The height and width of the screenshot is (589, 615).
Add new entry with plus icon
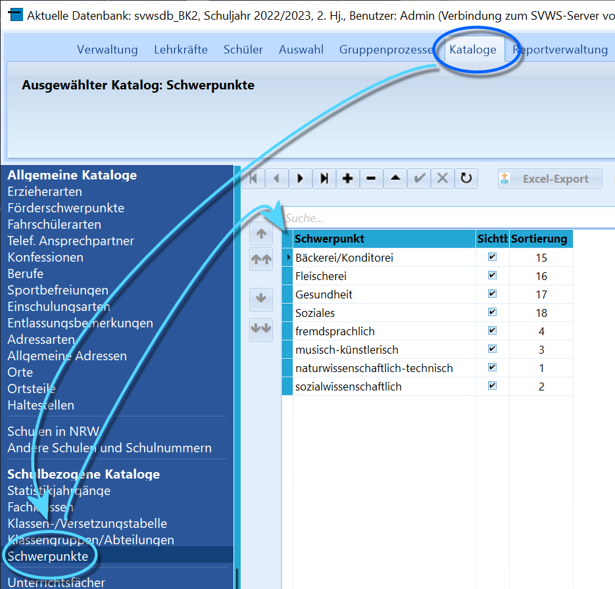[x=347, y=179]
